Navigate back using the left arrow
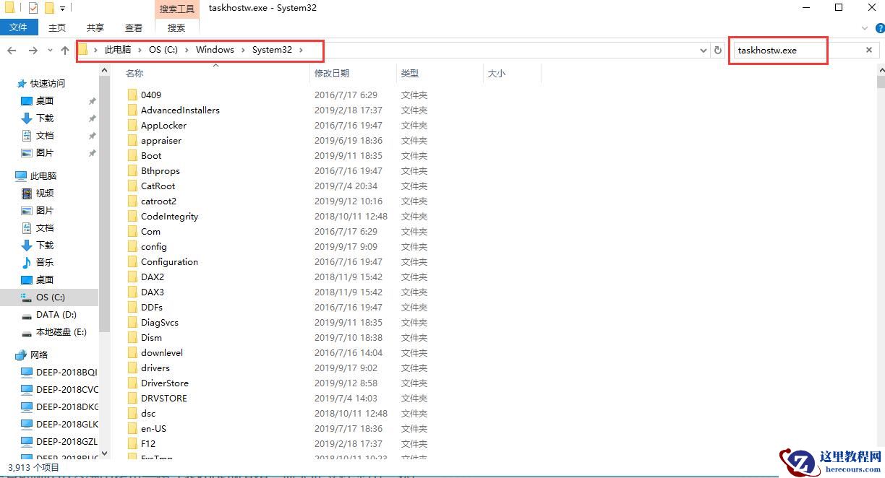Screen dimensions: 885x478 (12, 50)
